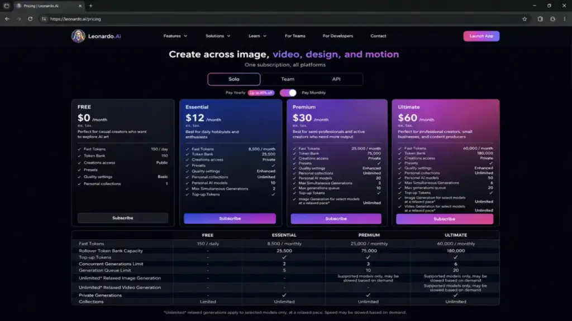This screenshot has width=572, height=321.
Task: Click 'Generation Queue Limit' row label
Action: point(104,270)
